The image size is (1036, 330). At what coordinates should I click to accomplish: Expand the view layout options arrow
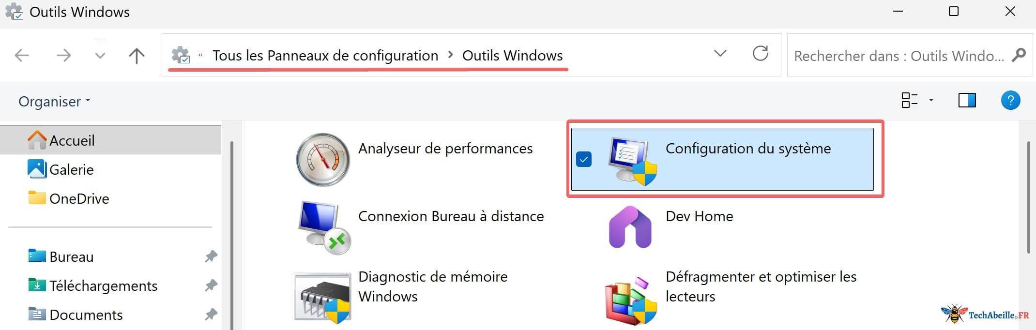tap(930, 100)
